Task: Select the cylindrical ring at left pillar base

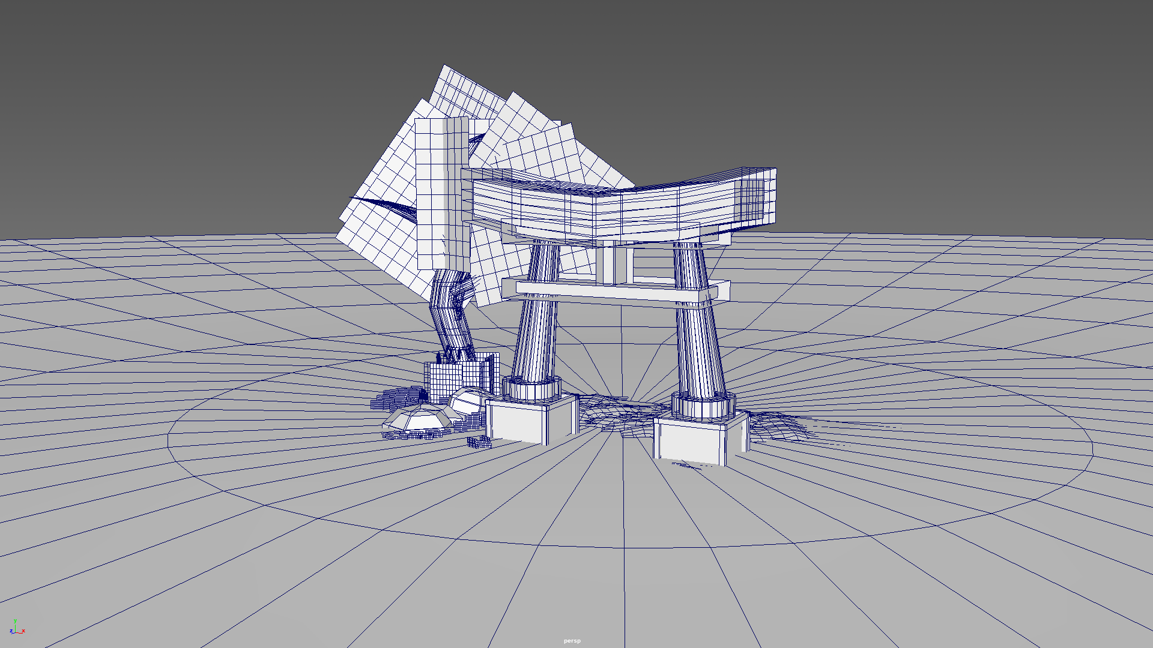Action: pos(532,390)
